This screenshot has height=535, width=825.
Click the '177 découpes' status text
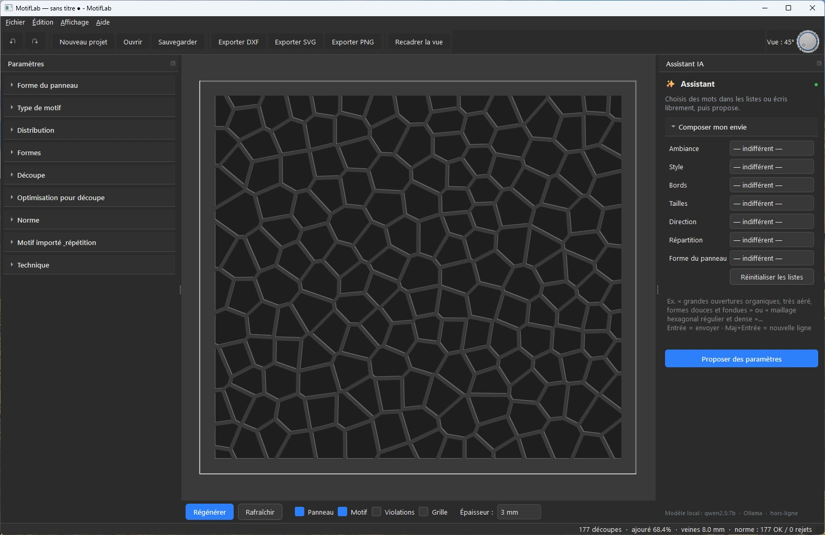(x=600, y=529)
